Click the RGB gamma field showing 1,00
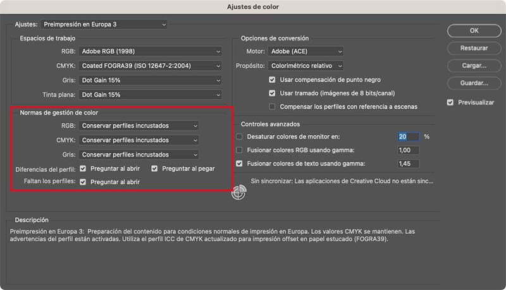This screenshot has width=506, height=290. (x=408, y=150)
